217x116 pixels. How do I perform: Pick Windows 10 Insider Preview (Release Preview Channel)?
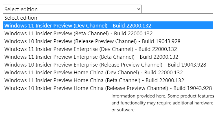[x=108, y=41]
